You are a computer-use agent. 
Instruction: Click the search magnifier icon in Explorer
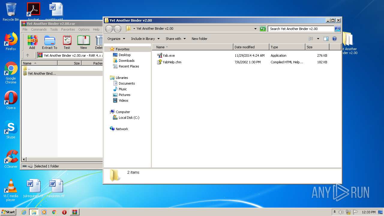point(337,29)
